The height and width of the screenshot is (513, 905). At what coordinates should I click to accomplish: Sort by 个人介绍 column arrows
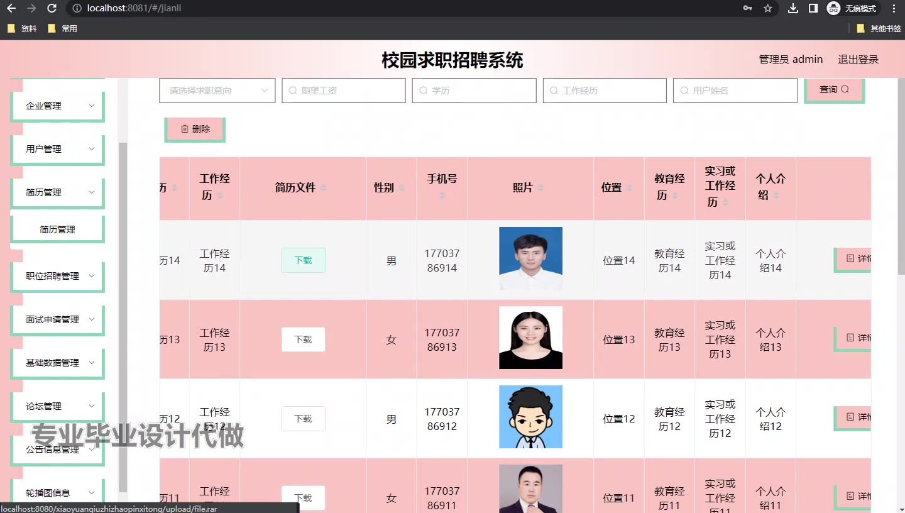776,196
